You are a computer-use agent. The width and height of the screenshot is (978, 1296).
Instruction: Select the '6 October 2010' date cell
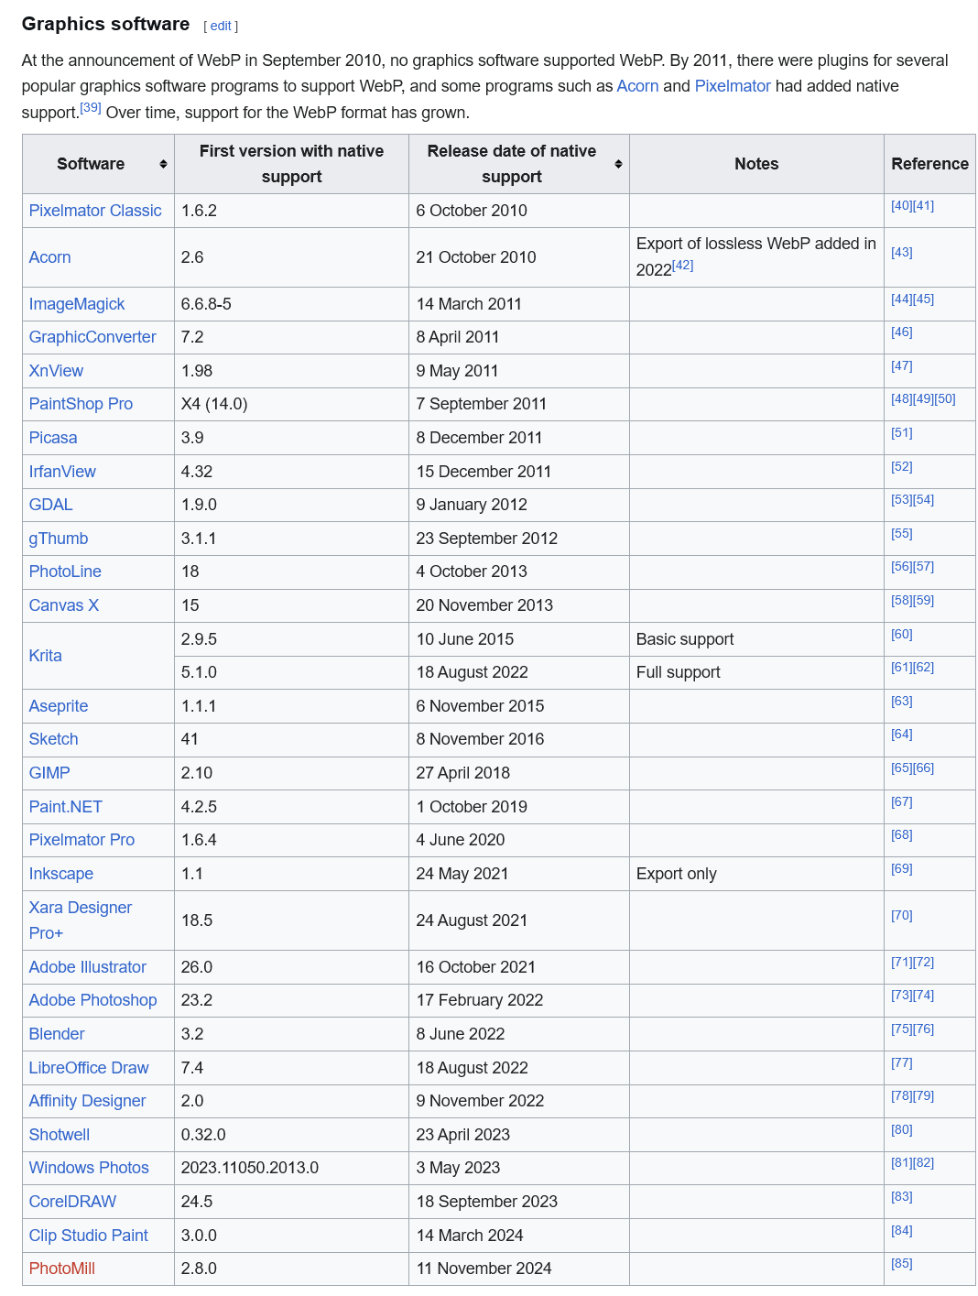point(519,211)
